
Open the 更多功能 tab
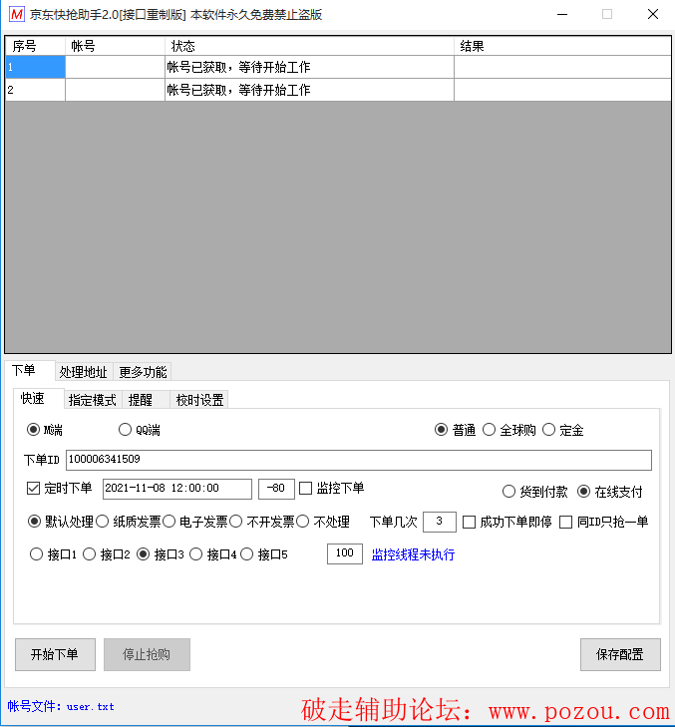pos(143,372)
